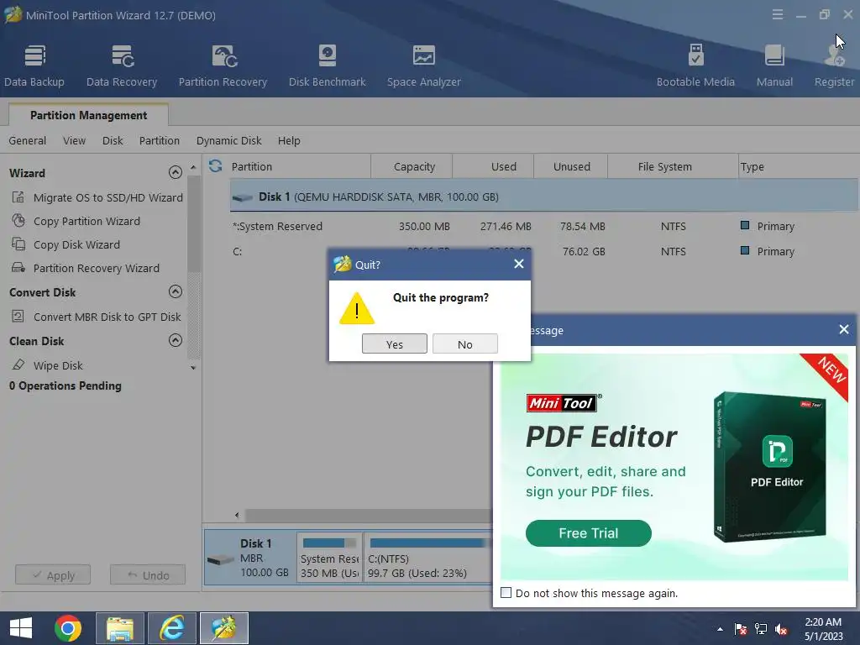
Task: Click the Free Trial button
Action: tap(588, 533)
